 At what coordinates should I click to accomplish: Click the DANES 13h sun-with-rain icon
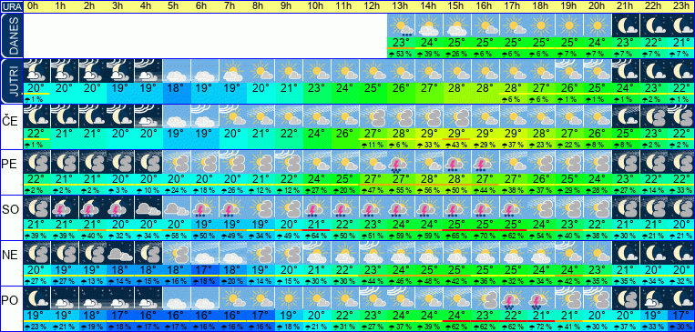[x=401, y=25]
